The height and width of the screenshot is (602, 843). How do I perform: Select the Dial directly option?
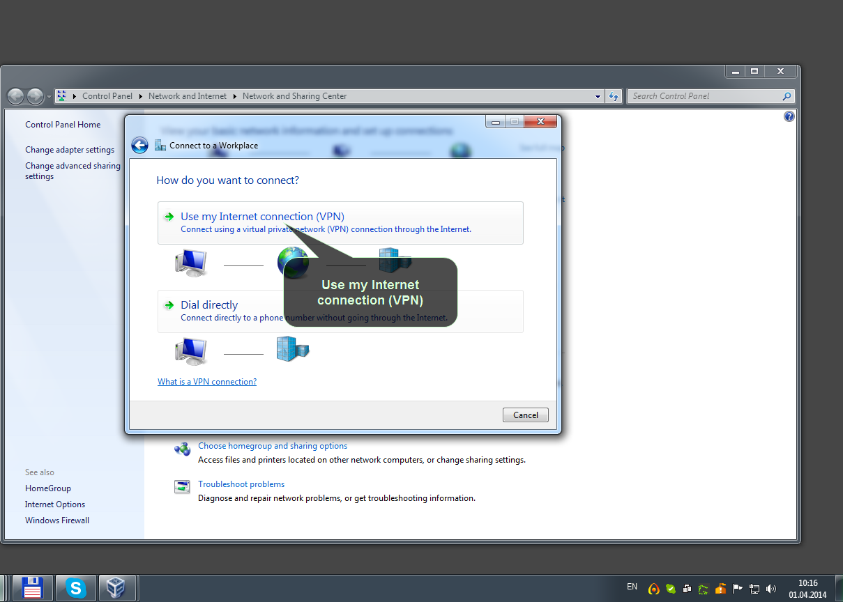(340, 311)
